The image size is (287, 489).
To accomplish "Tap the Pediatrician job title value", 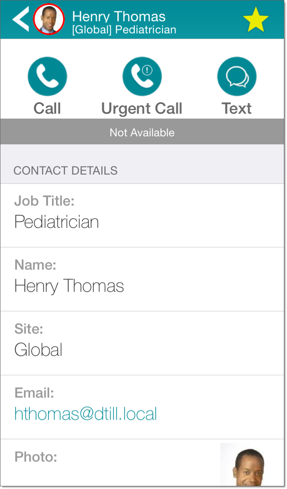I will click(56, 222).
